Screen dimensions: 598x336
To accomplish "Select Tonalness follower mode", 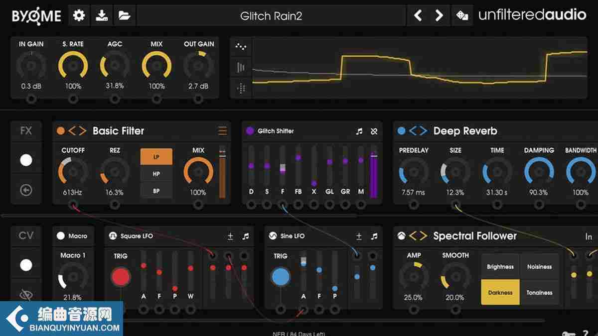I will click(x=539, y=292).
